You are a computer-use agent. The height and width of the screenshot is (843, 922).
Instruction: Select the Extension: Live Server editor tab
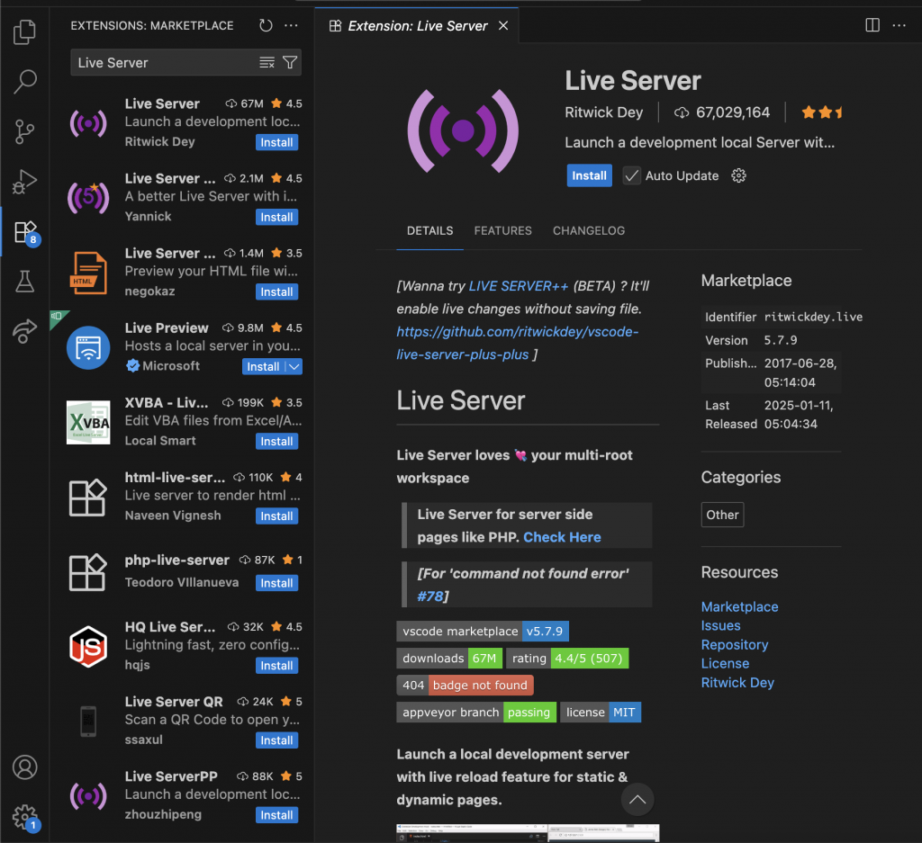pyautogui.click(x=417, y=26)
